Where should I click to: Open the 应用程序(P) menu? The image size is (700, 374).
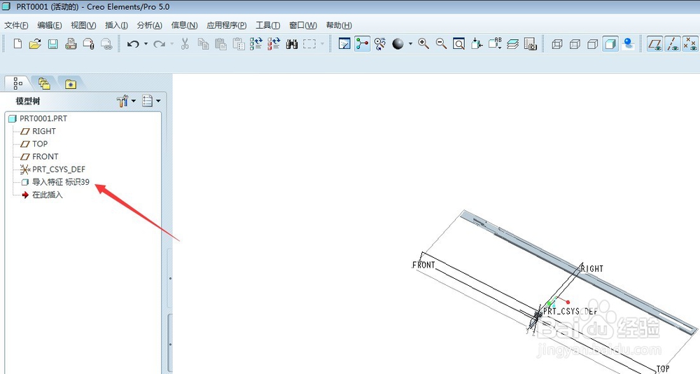[x=226, y=25]
